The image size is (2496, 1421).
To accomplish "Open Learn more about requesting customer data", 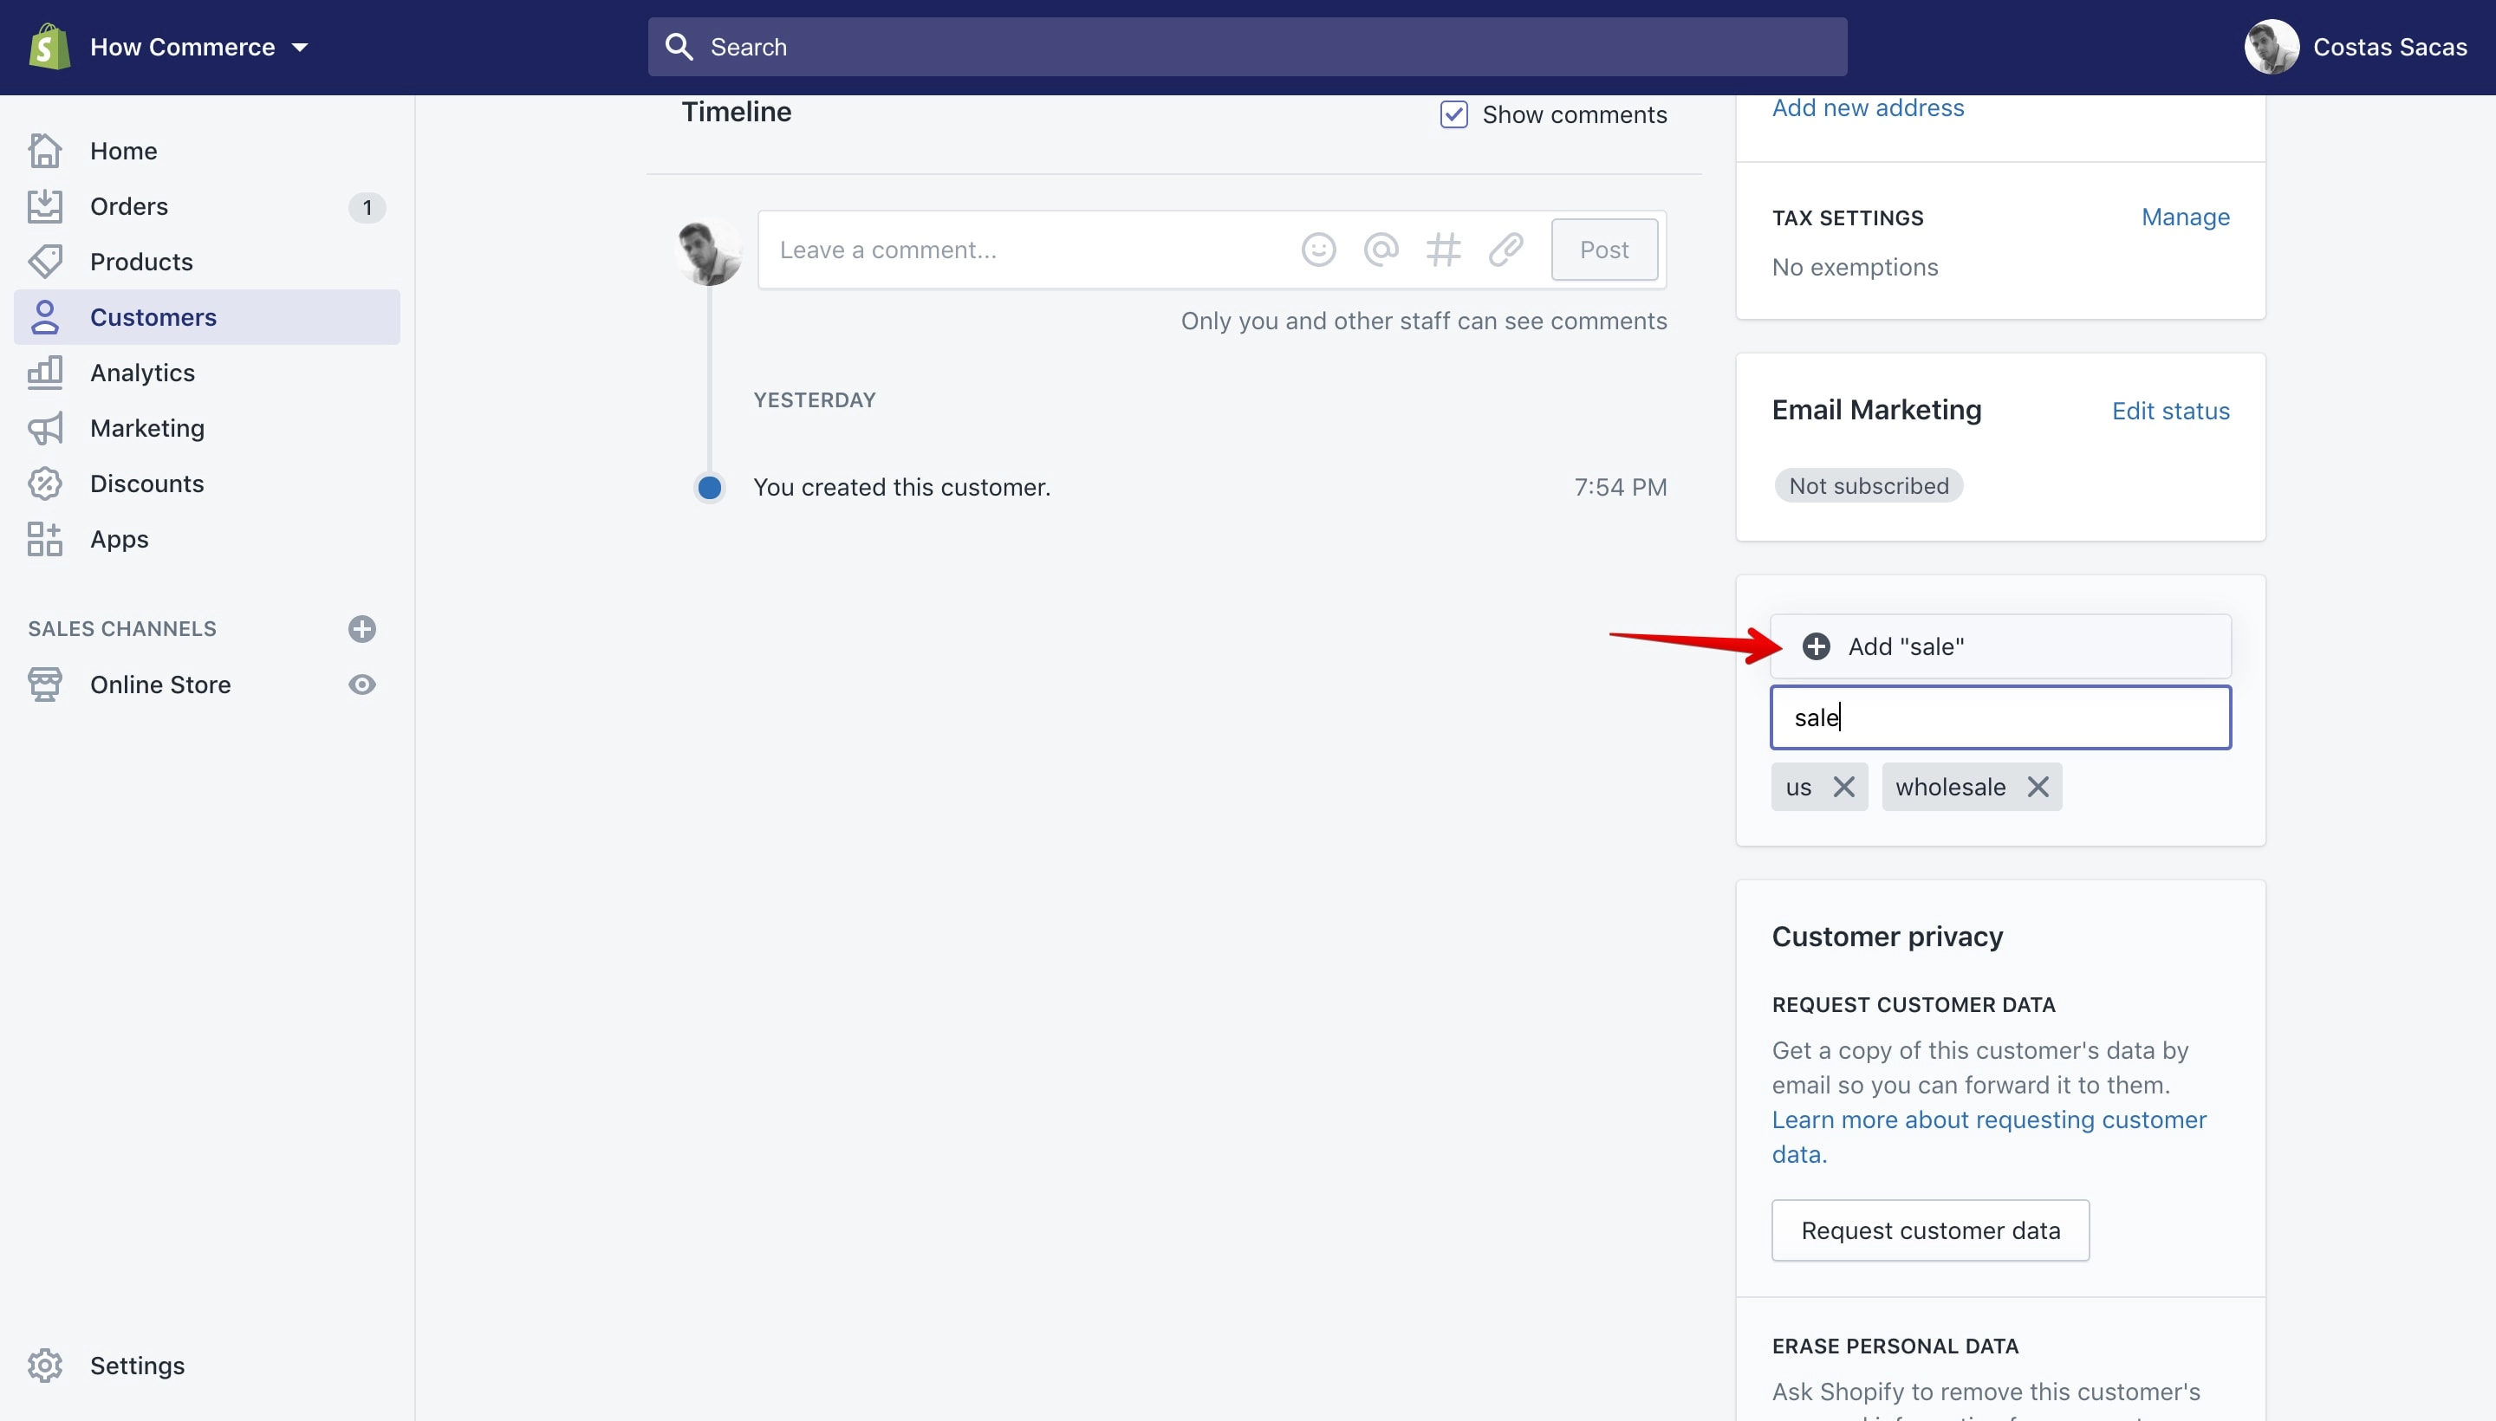I will tap(1989, 1137).
